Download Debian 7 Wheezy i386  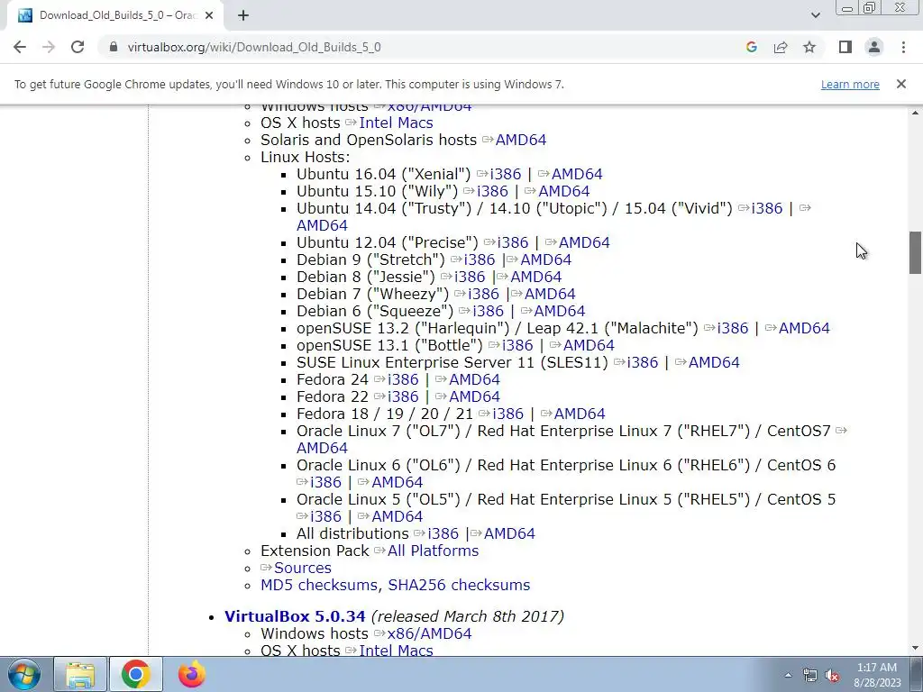point(483,294)
